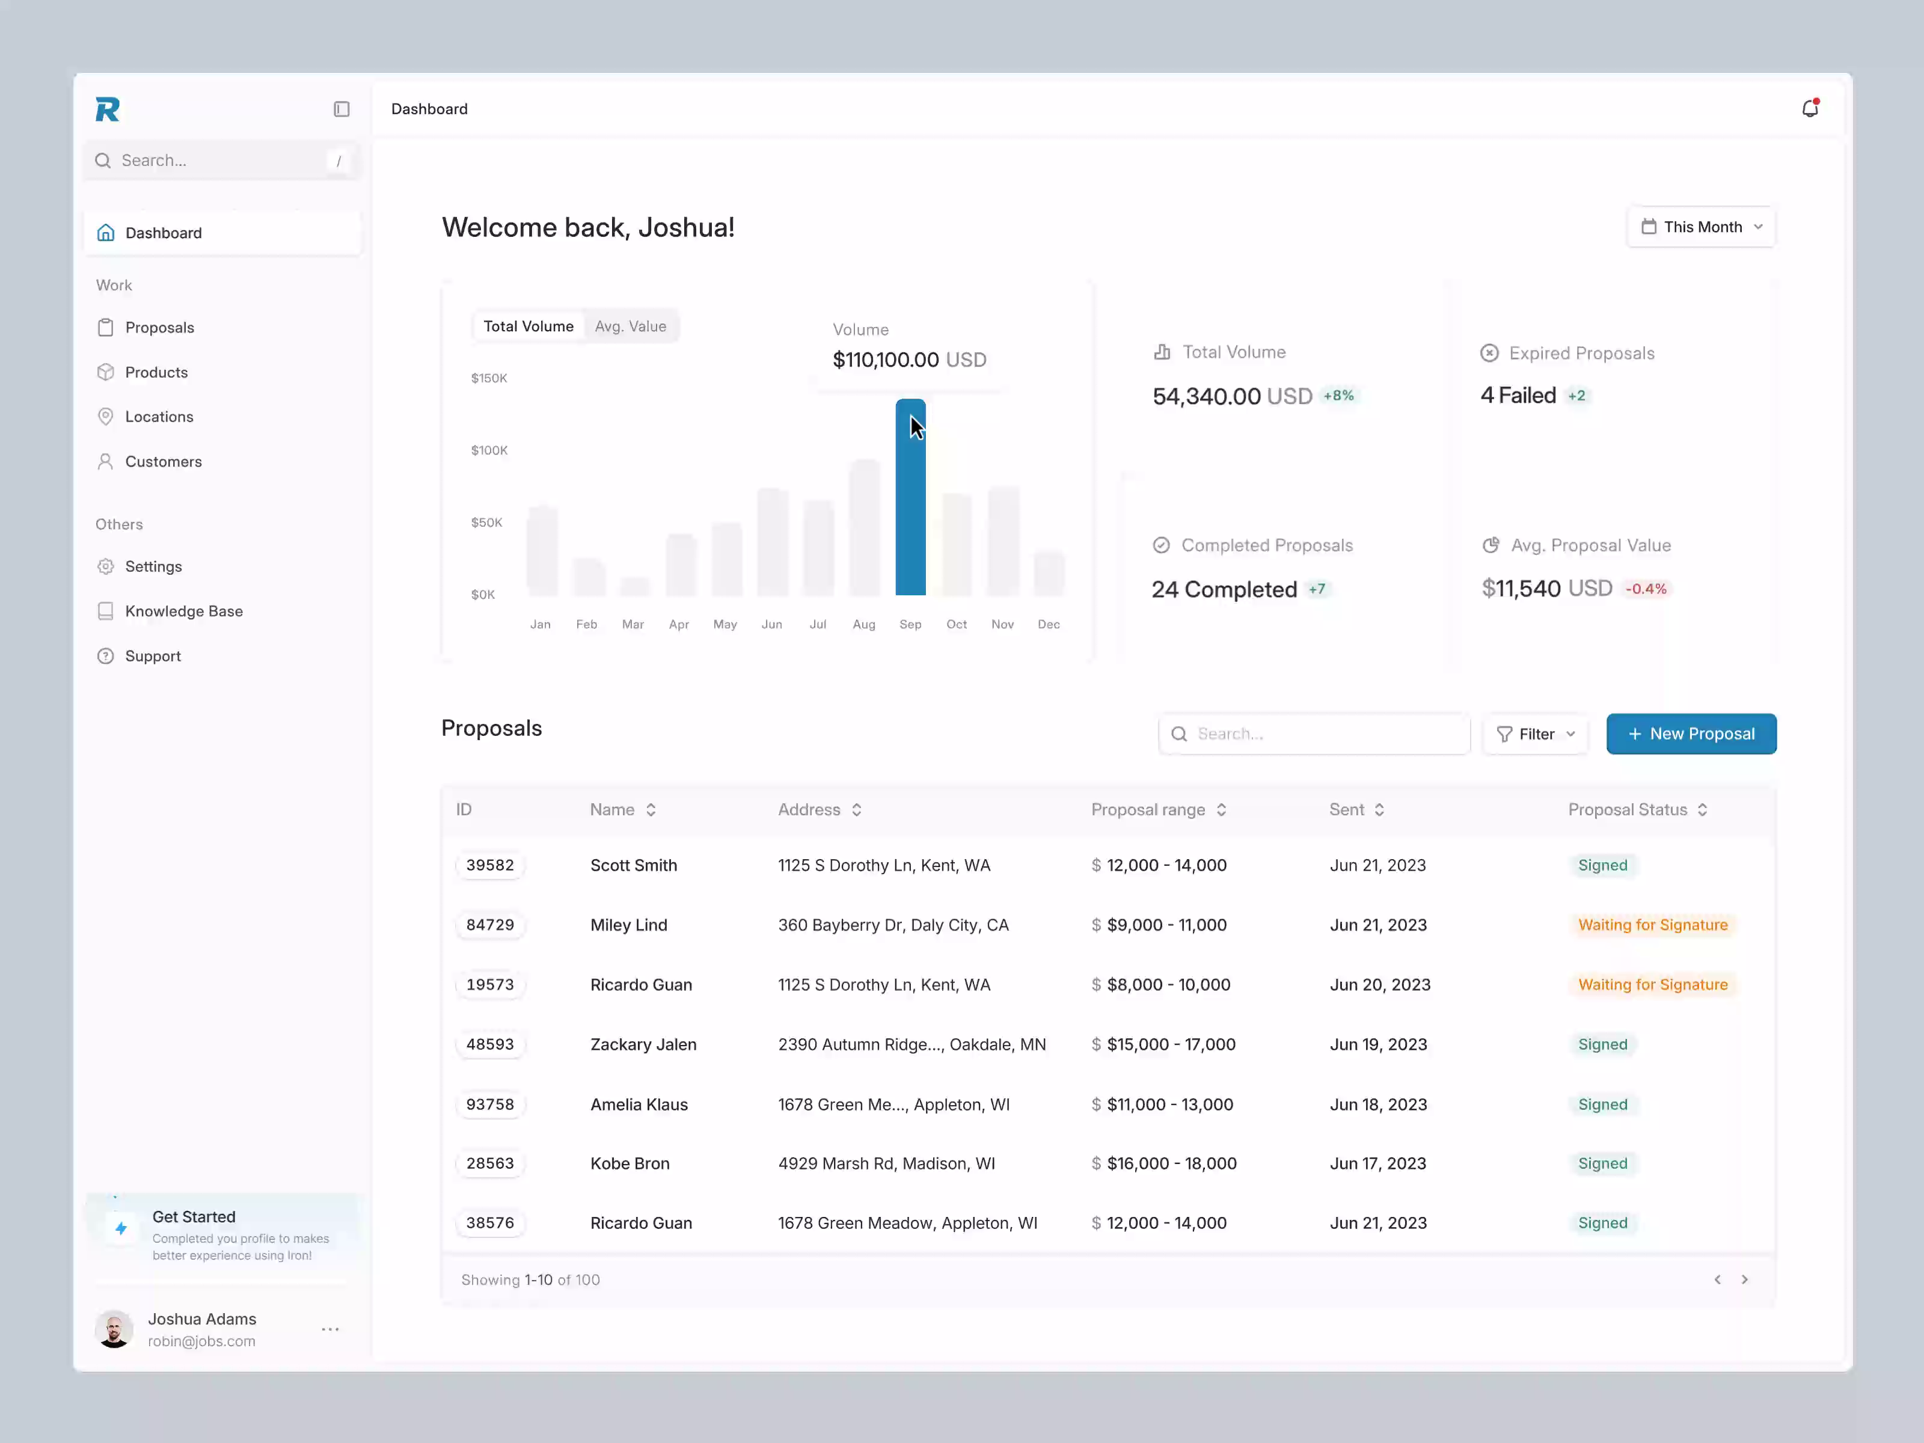
Task: Open the notifications bell
Action: point(1811,108)
